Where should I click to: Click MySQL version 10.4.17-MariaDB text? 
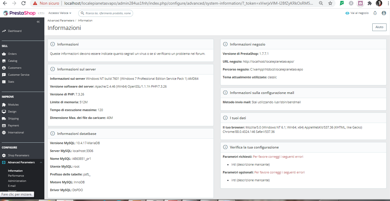(88, 143)
